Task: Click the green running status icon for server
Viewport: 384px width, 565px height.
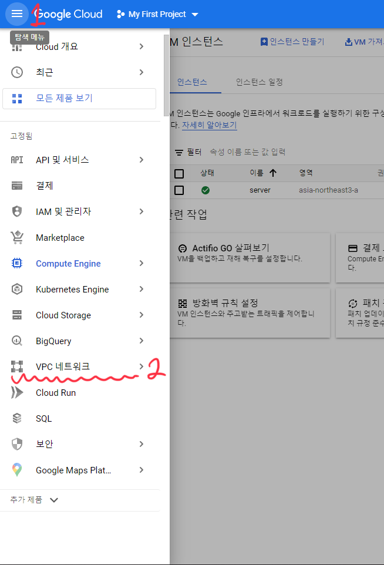Action: (x=206, y=190)
